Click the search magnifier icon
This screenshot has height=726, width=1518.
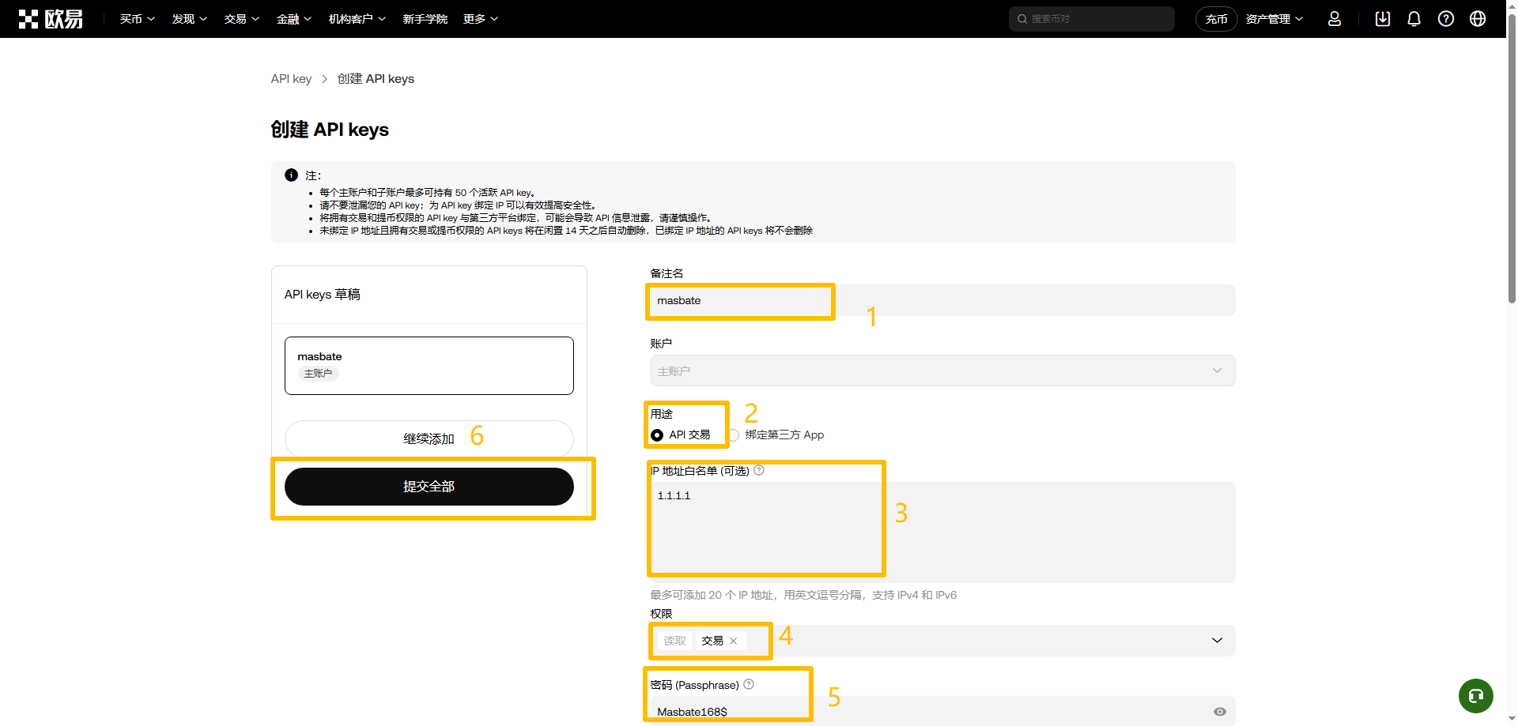1022,19
